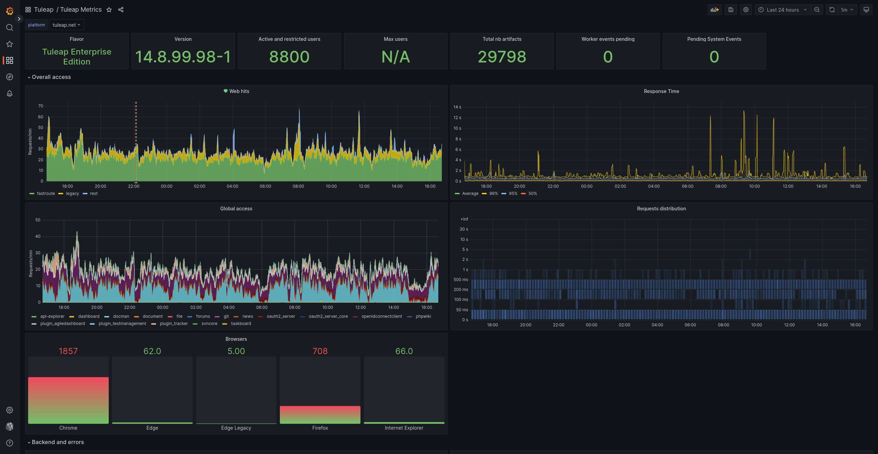
Task: Open the 1m refresh interval dropdown
Action: pyautogui.click(x=847, y=10)
